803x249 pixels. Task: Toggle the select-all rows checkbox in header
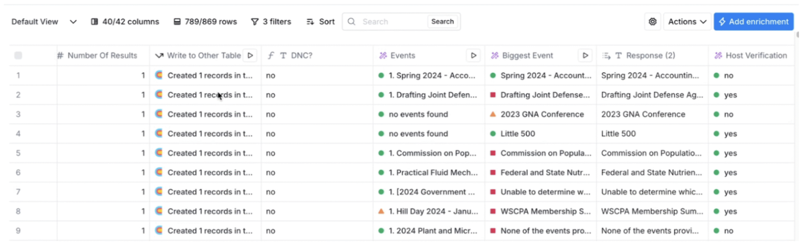(18, 55)
